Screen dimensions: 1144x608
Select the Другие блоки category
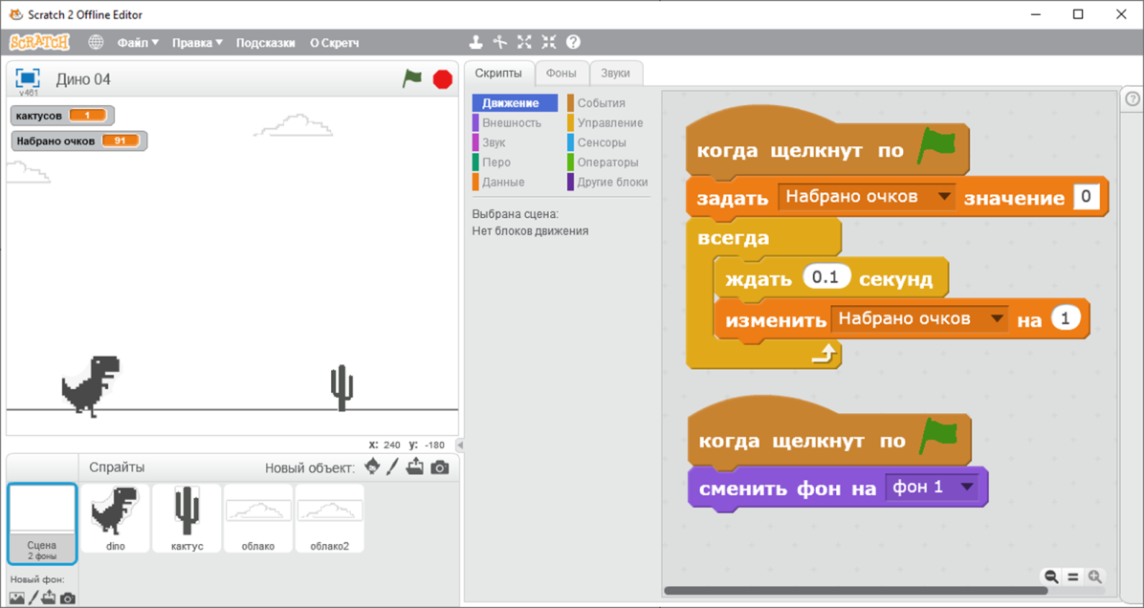coord(608,183)
